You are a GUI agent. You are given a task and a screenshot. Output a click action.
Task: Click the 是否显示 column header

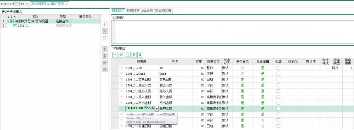242,62
